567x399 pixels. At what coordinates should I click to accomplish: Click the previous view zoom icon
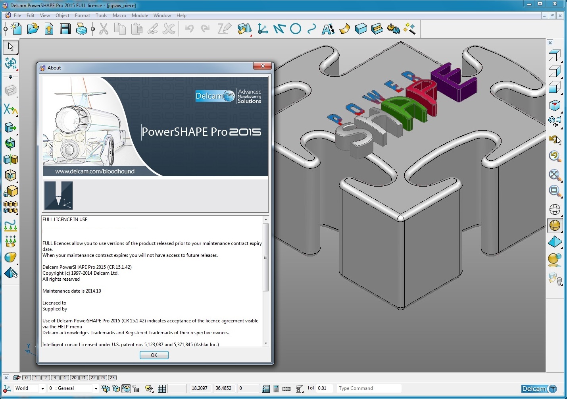555,156
